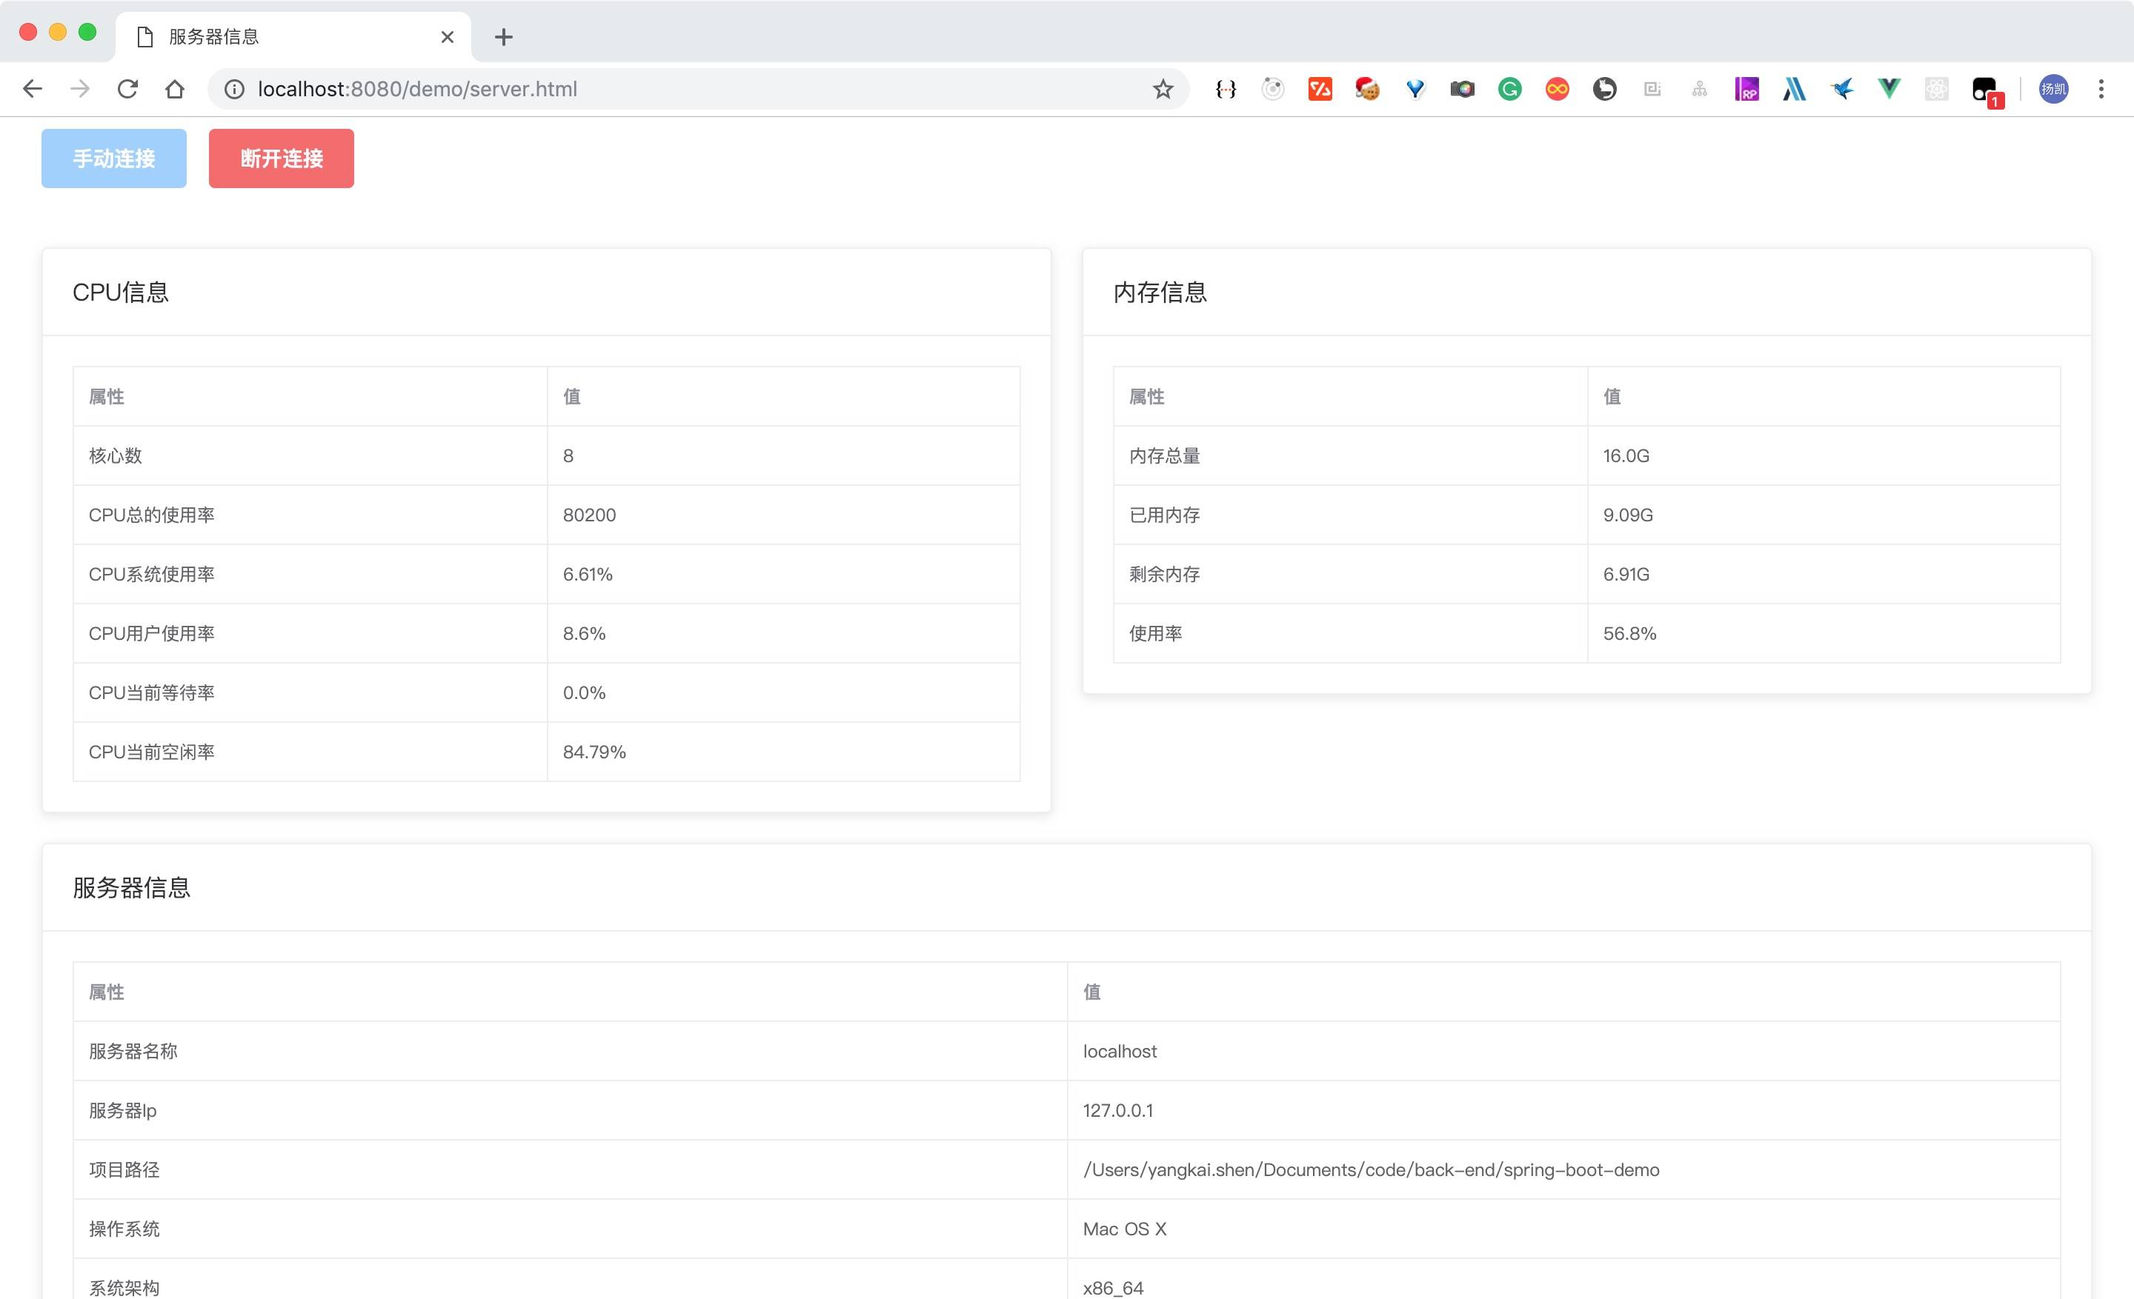The image size is (2134, 1299).
Task: Bookmark this page with star icon
Action: pos(1163,89)
